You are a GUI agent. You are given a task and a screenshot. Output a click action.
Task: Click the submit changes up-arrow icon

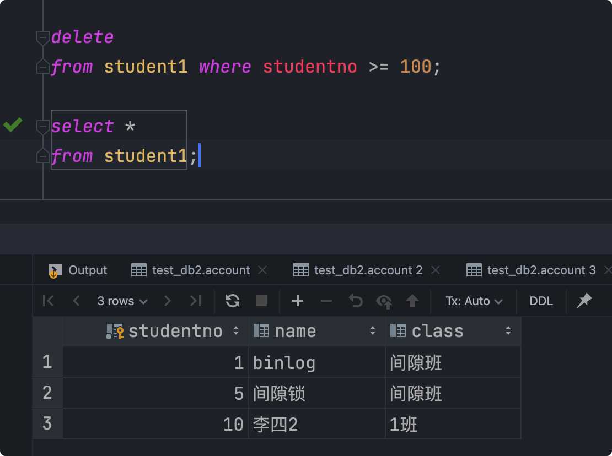pyautogui.click(x=412, y=301)
